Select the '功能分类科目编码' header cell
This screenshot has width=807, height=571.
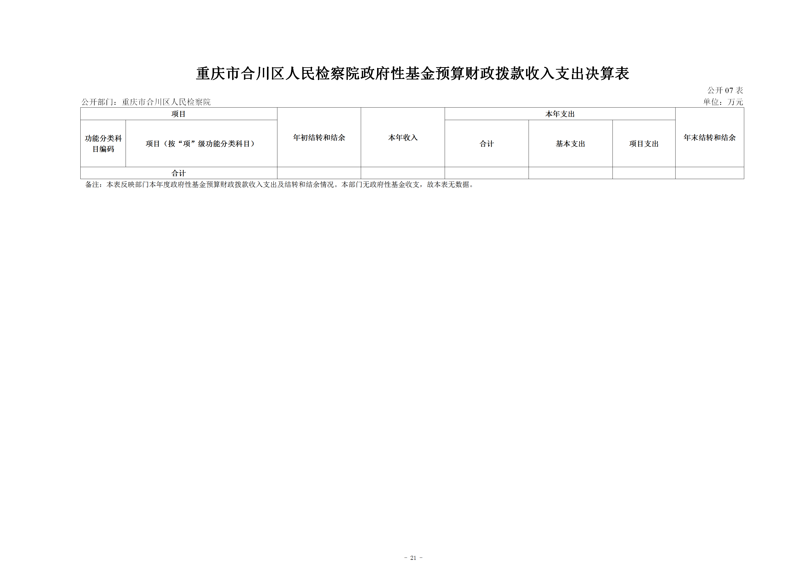tap(103, 143)
